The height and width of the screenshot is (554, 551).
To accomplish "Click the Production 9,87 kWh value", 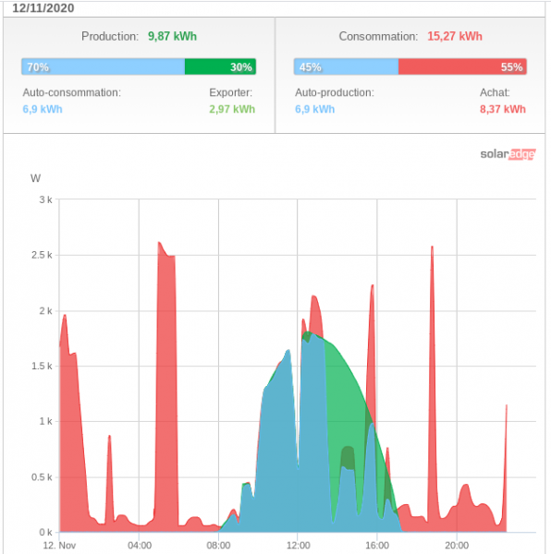I will click(172, 36).
